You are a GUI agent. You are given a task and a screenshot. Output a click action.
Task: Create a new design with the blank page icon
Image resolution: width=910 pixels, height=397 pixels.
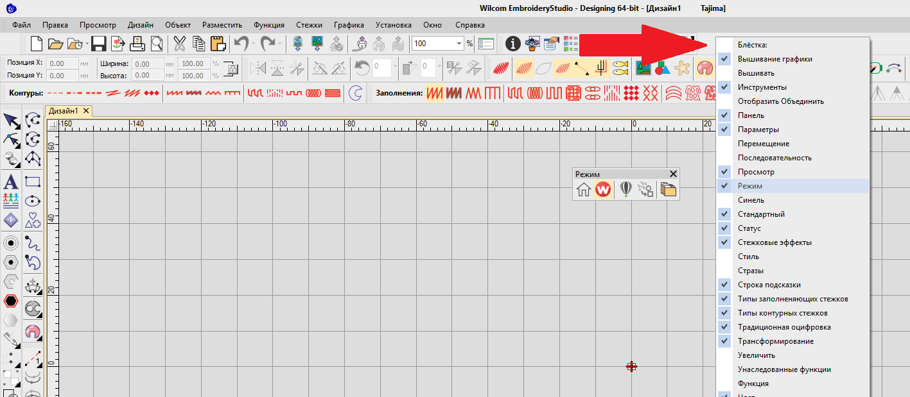point(37,44)
